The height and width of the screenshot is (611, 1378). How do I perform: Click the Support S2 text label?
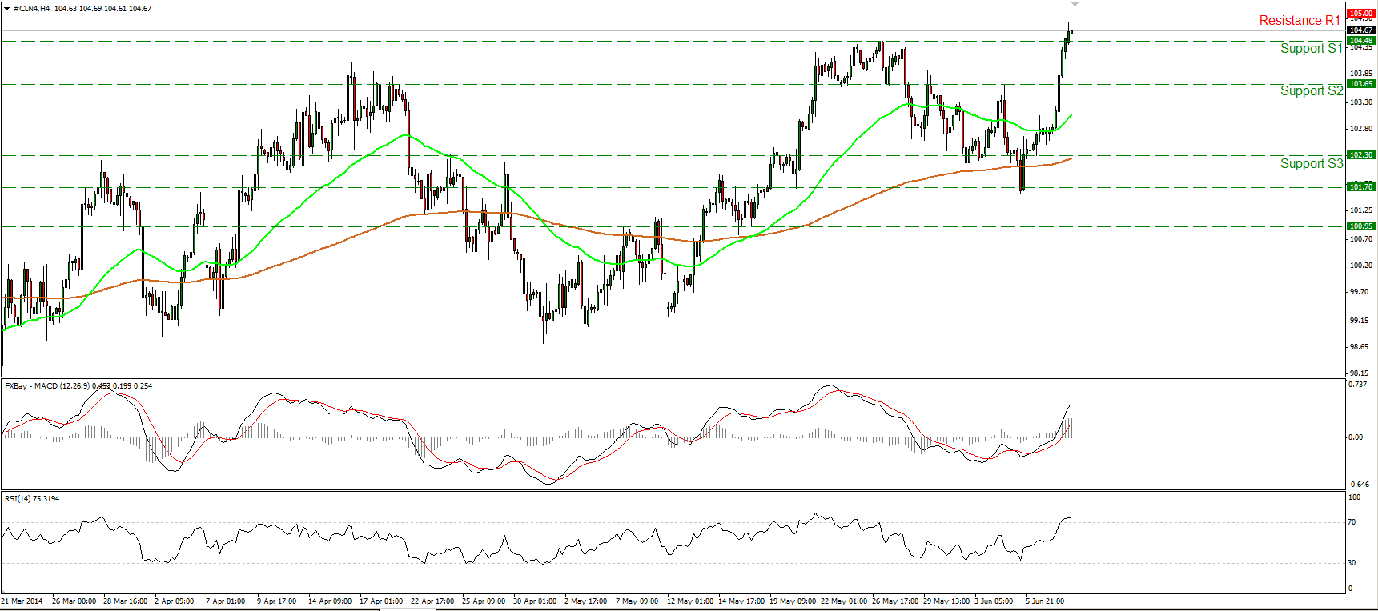tap(1312, 91)
